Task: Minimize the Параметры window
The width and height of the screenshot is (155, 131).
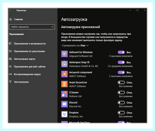Action: [x=130, y=10]
